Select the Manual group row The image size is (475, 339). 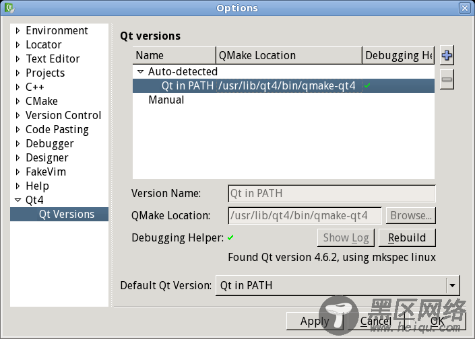pyautogui.click(x=284, y=100)
